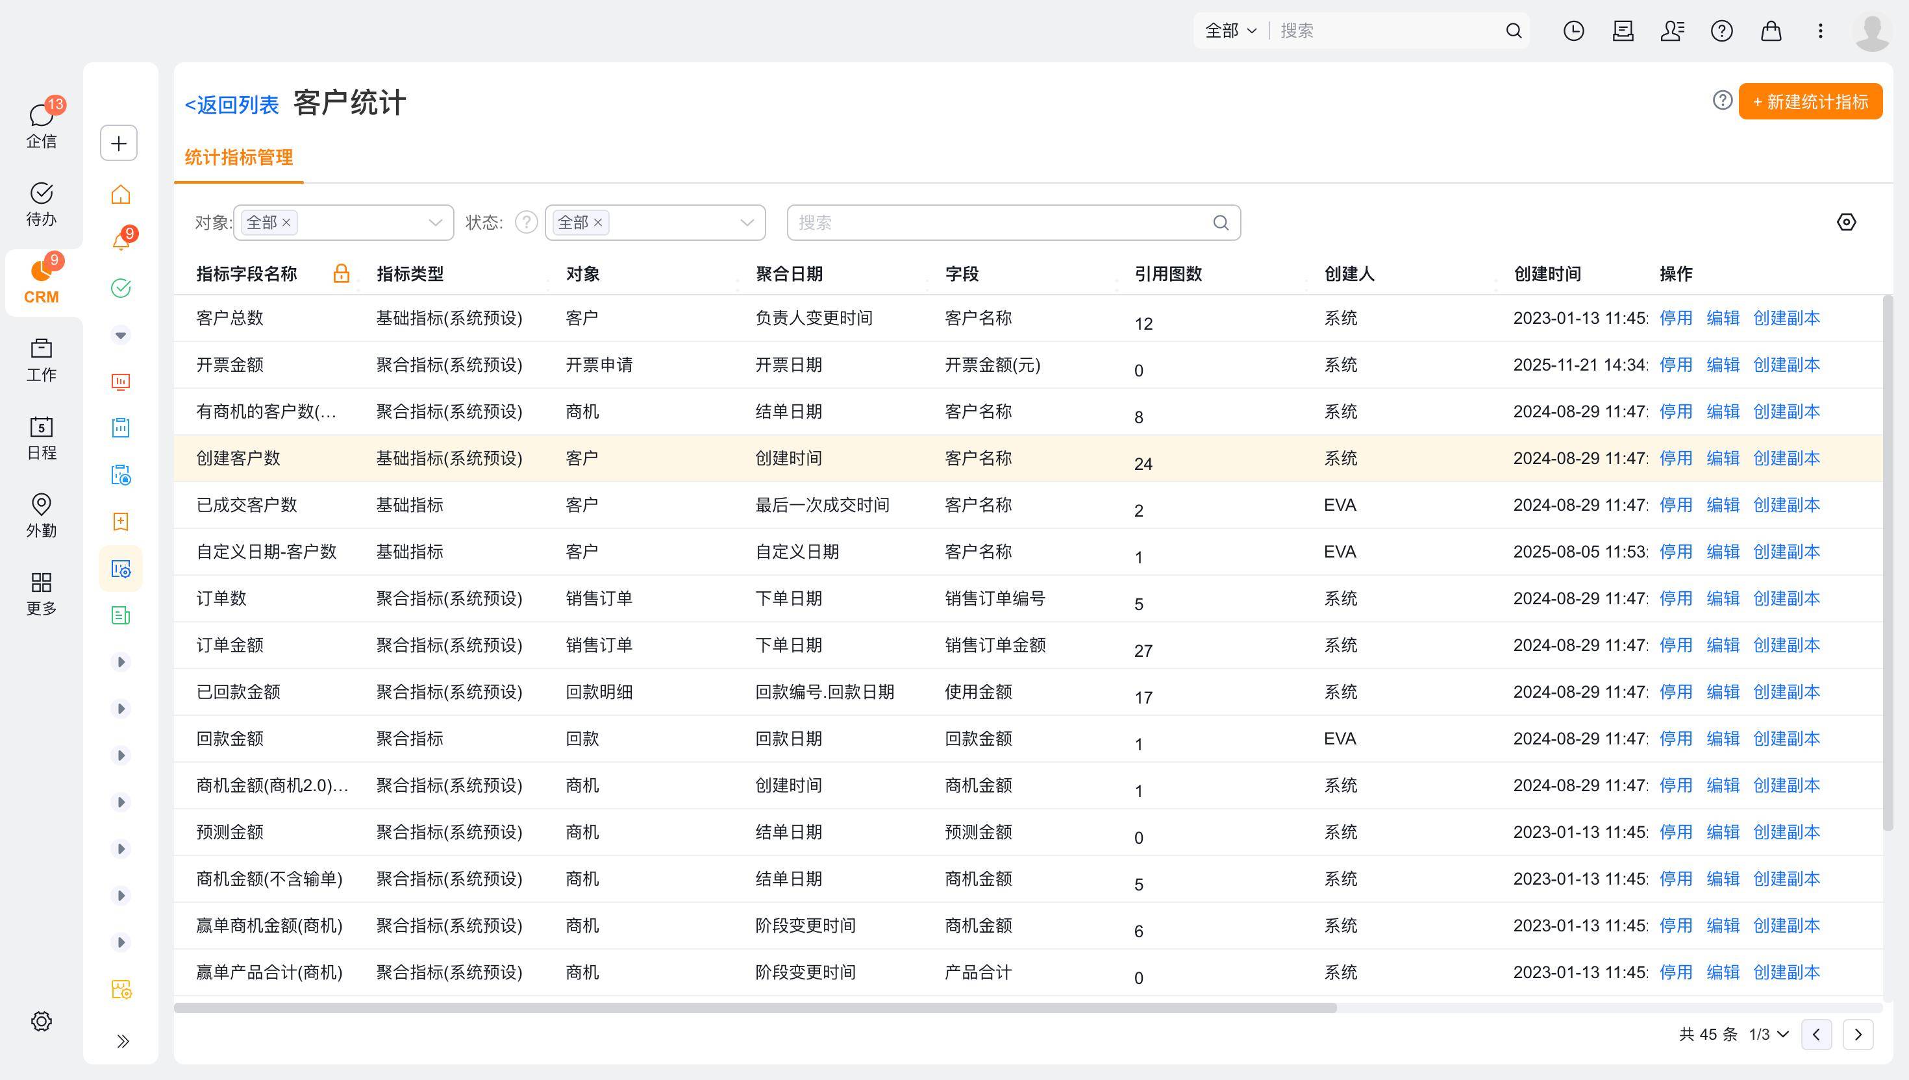Expand the first right-triangle sidebar group below green document icon
This screenshot has height=1080, width=1909.
point(120,661)
